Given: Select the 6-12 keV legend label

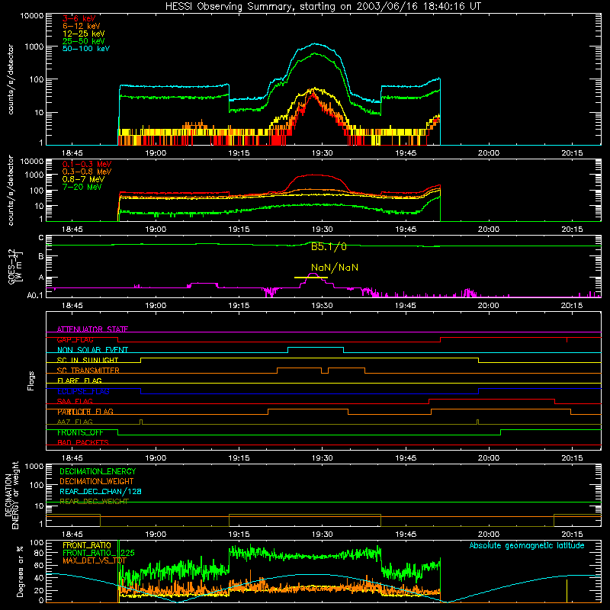Looking at the screenshot, I should (82, 26).
